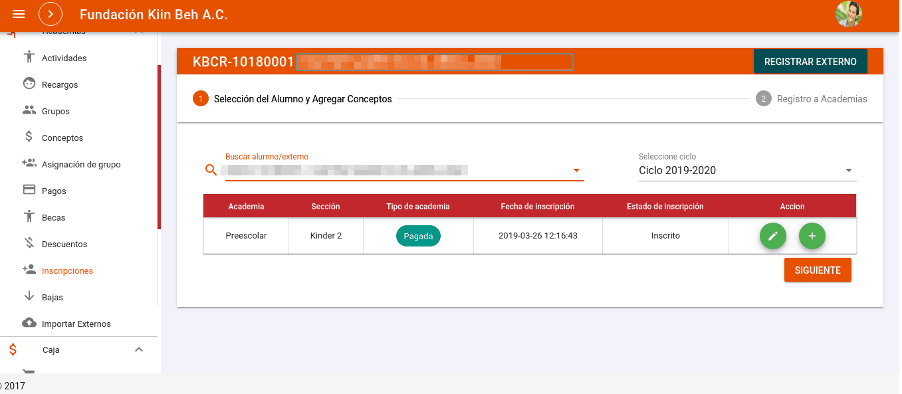Open the Seleccione ciclo dropdown

point(747,170)
